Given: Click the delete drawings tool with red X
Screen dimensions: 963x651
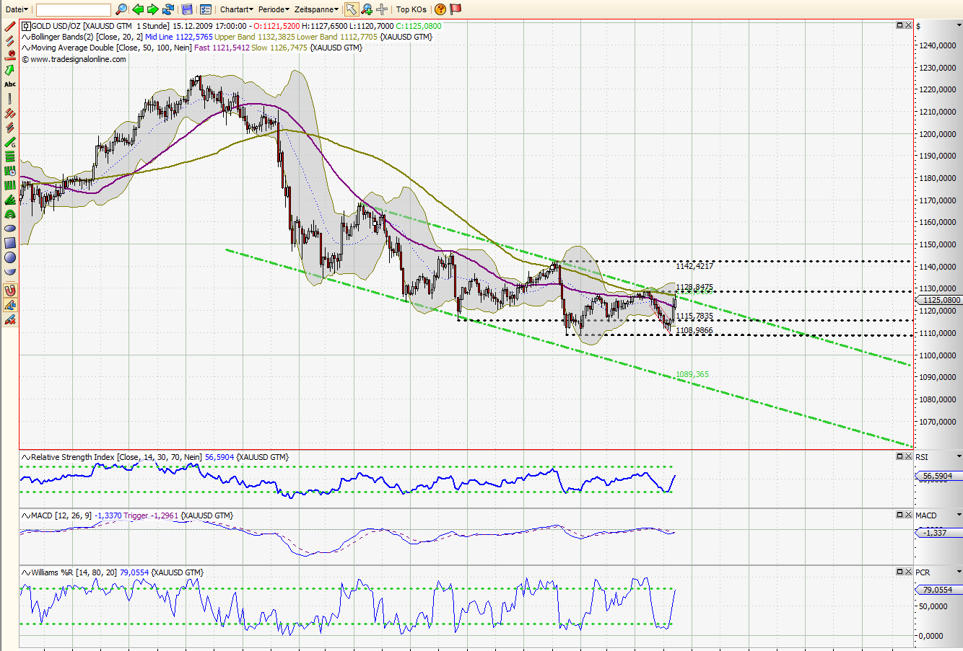Looking at the screenshot, I should [10, 320].
